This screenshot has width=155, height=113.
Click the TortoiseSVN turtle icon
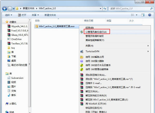(82, 51)
